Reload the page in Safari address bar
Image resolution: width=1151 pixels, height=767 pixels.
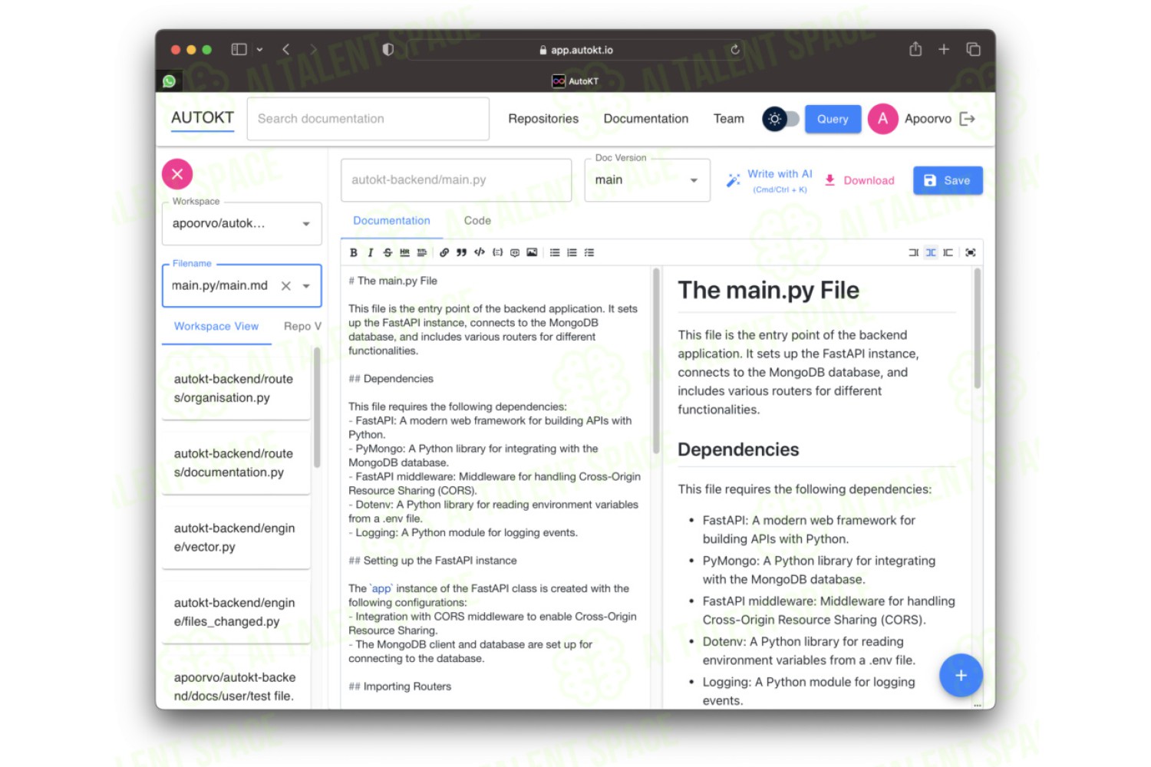coord(735,50)
